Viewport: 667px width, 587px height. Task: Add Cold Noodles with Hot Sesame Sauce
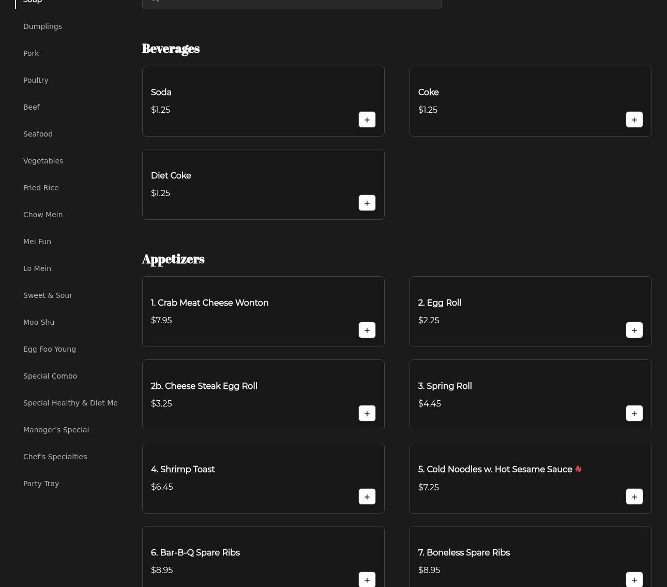click(634, 496)
